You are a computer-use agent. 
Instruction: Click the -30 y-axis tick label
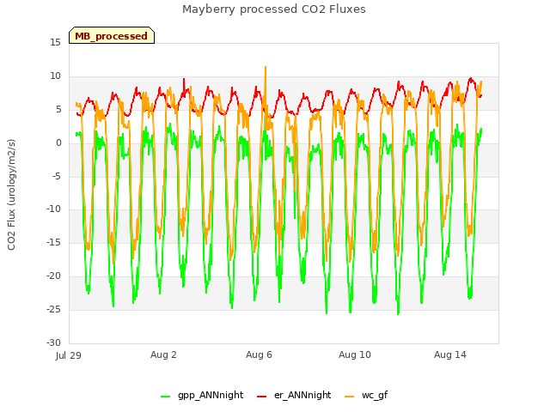[54, 342]
